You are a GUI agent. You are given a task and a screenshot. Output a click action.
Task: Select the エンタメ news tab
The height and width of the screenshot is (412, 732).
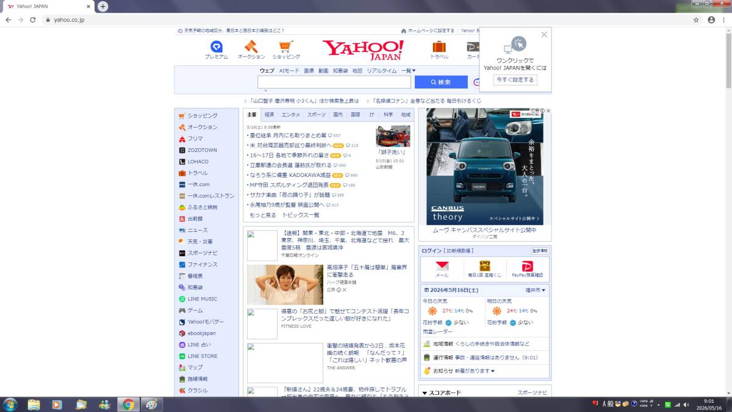point(291,115)
